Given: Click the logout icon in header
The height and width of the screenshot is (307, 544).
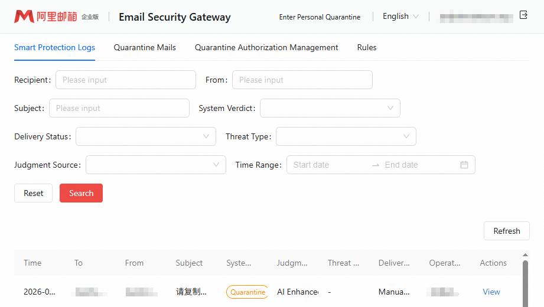Looking at the screenshot, I should [x=523, y=15].
